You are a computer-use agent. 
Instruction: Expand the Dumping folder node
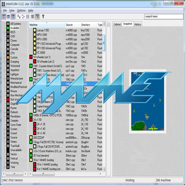click(4, 62)
